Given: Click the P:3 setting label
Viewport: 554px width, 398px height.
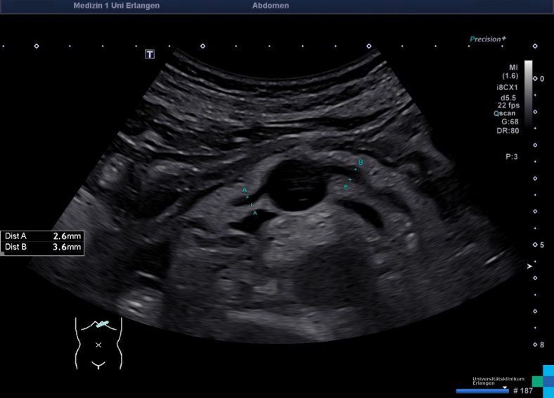Looking at the screenshot, I should tap(511, 157).
